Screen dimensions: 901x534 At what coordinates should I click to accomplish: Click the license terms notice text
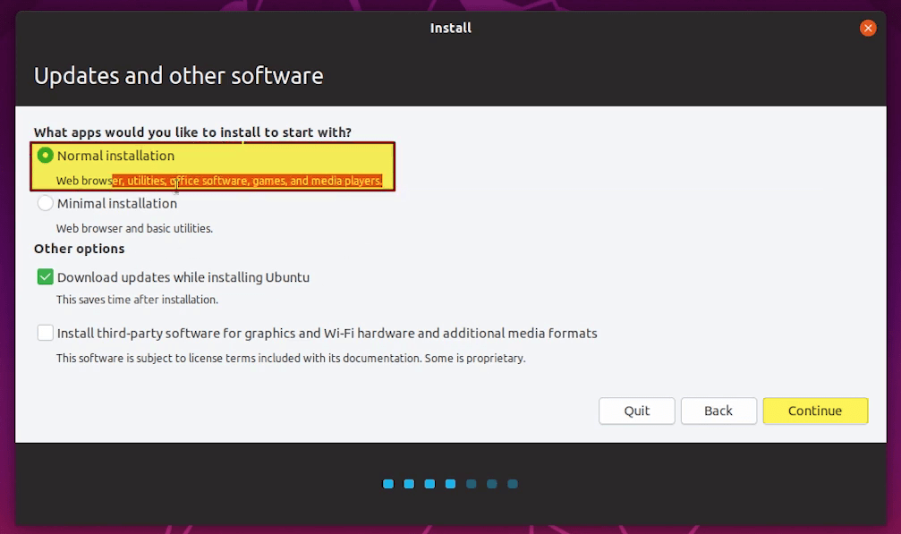pos(291,359)
